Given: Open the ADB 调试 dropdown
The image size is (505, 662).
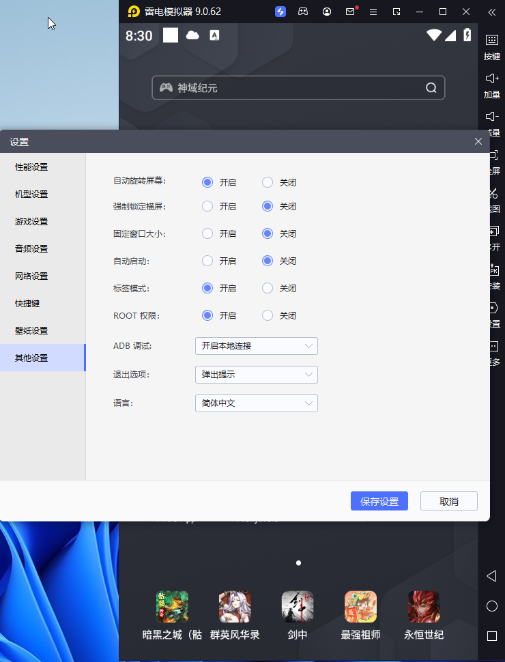Looking at the screenshot, I should pyautogui.click(x=257, y=346).
